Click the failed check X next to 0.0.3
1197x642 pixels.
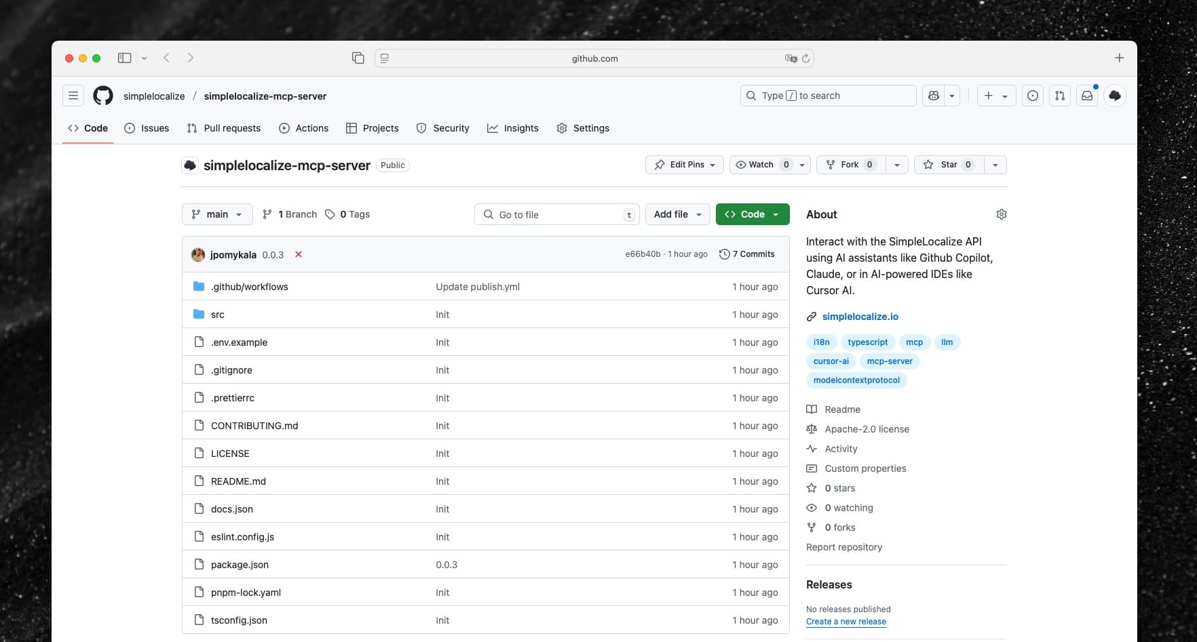coord(299,254)
